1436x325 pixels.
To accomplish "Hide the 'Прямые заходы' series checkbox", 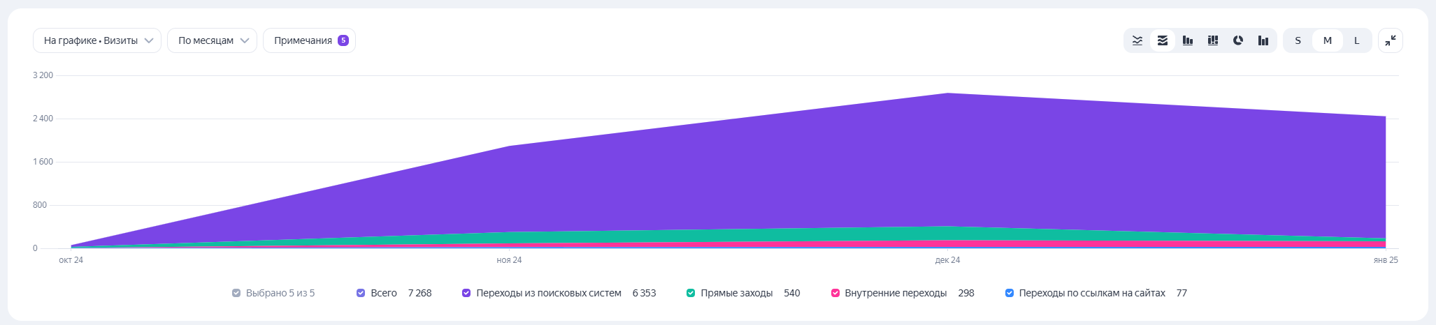I will pos(691,293).
